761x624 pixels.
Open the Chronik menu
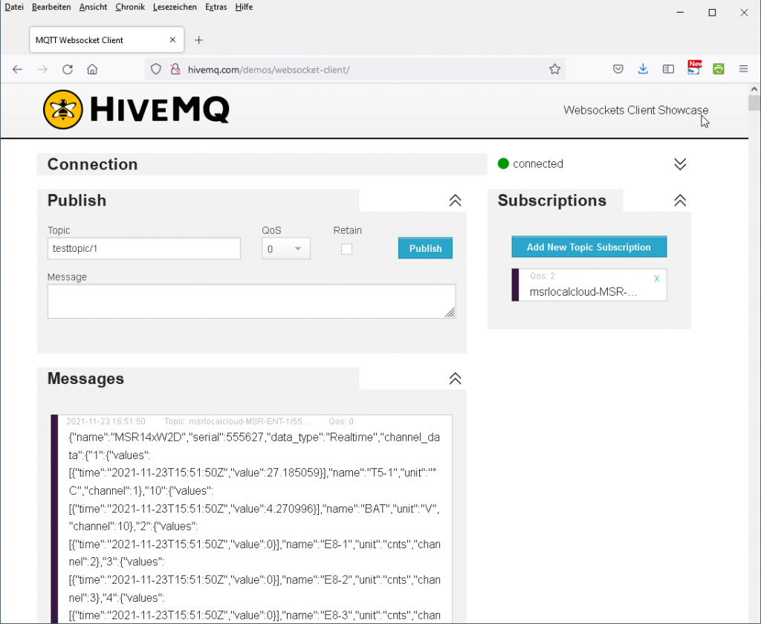coord(130,7)
